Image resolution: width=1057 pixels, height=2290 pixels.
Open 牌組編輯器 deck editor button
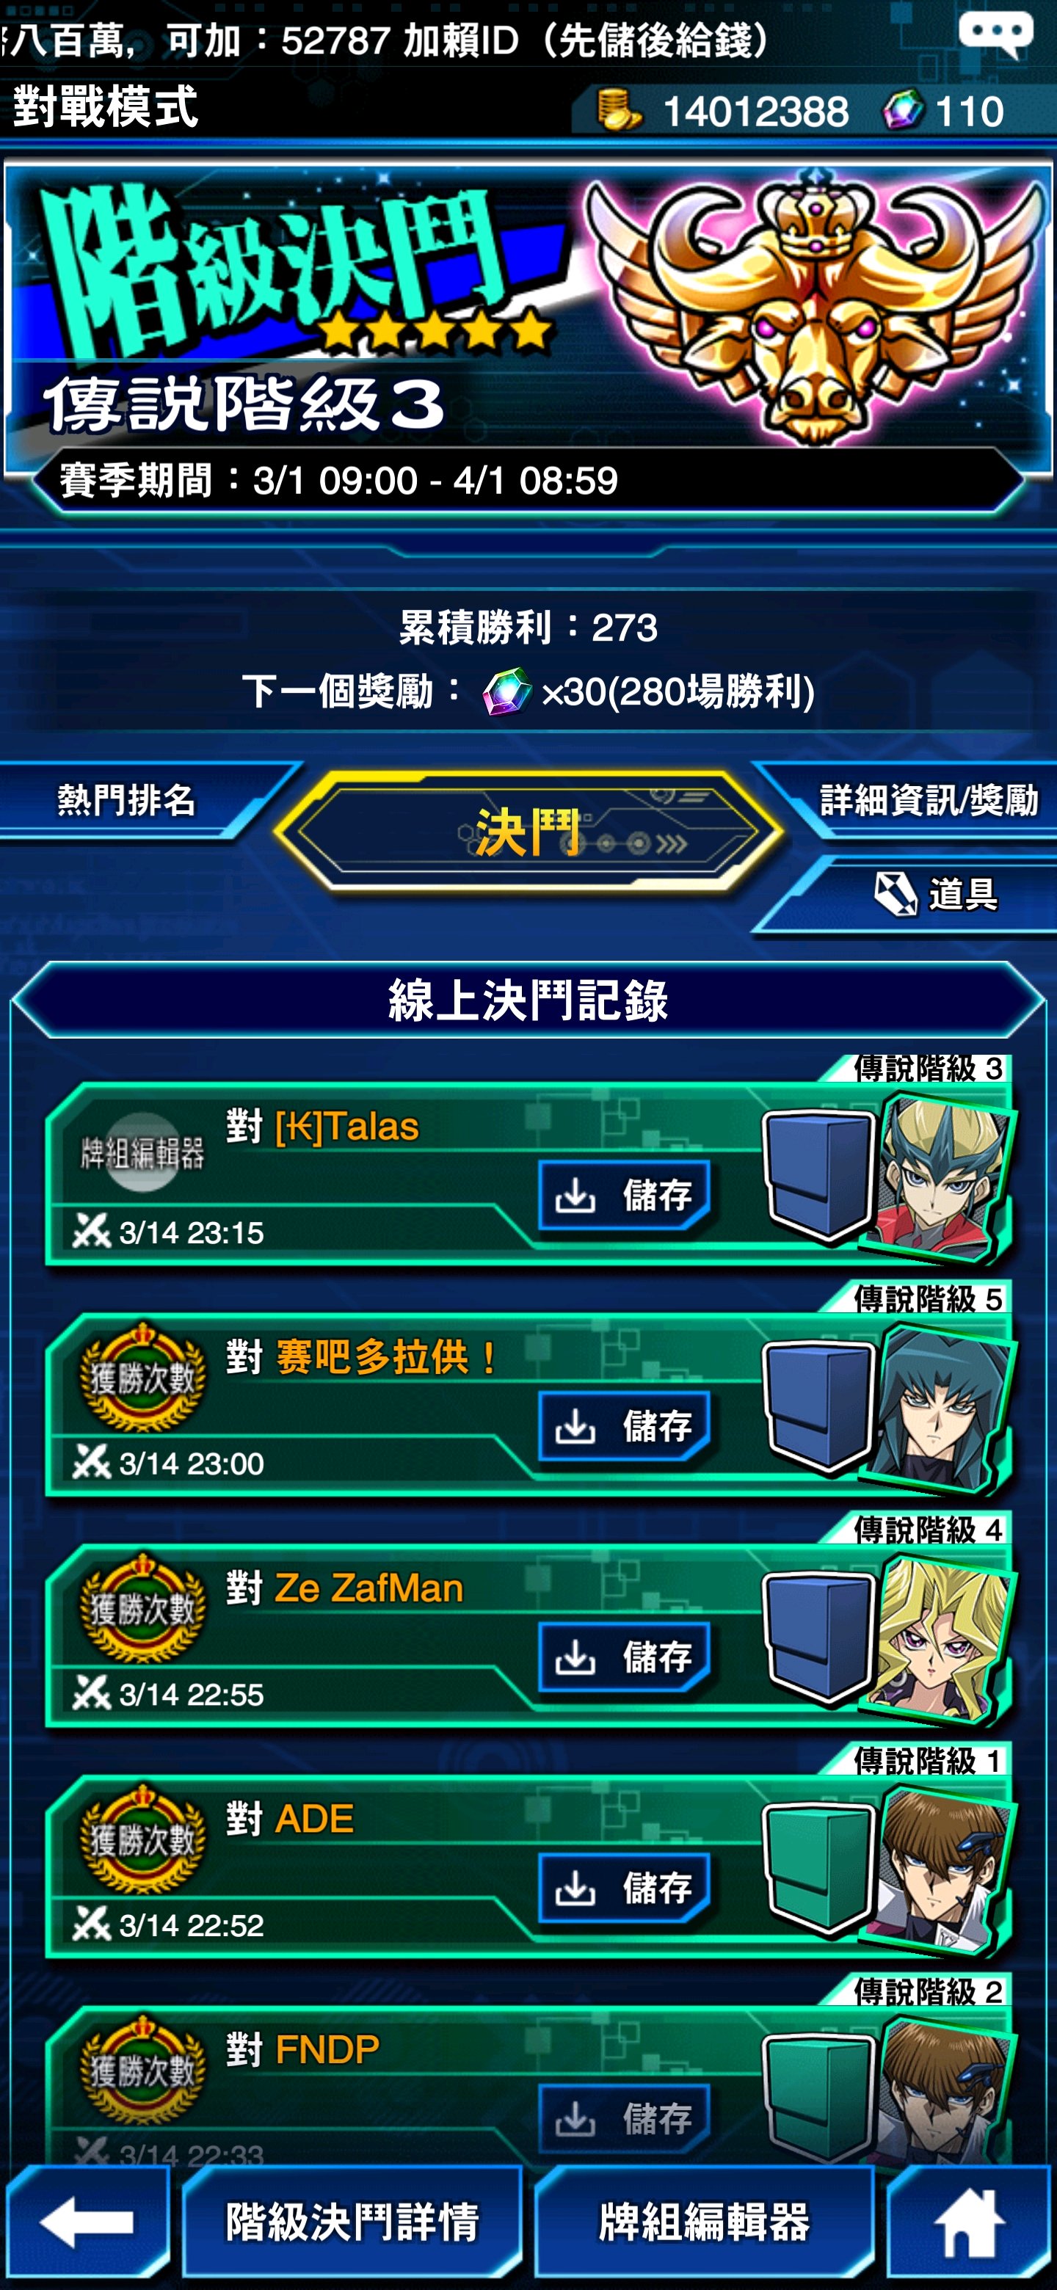pos(704,2221)
